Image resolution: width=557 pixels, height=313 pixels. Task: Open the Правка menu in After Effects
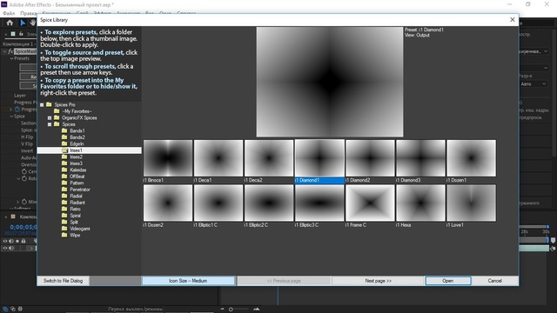(29, 13)
